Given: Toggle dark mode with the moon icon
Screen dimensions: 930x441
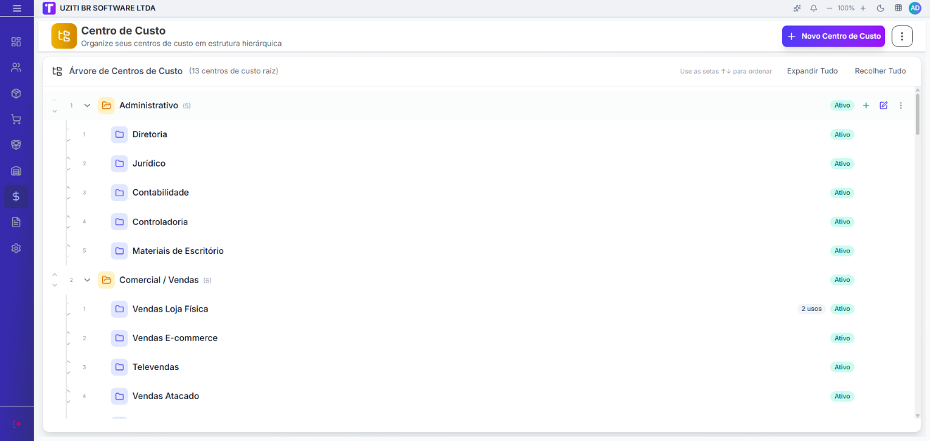Looking at the screenshot, I should coord(881,8).
